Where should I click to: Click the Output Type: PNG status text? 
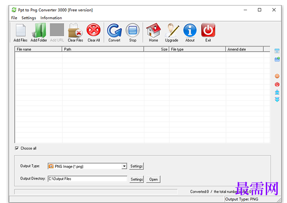pos(242,199)
